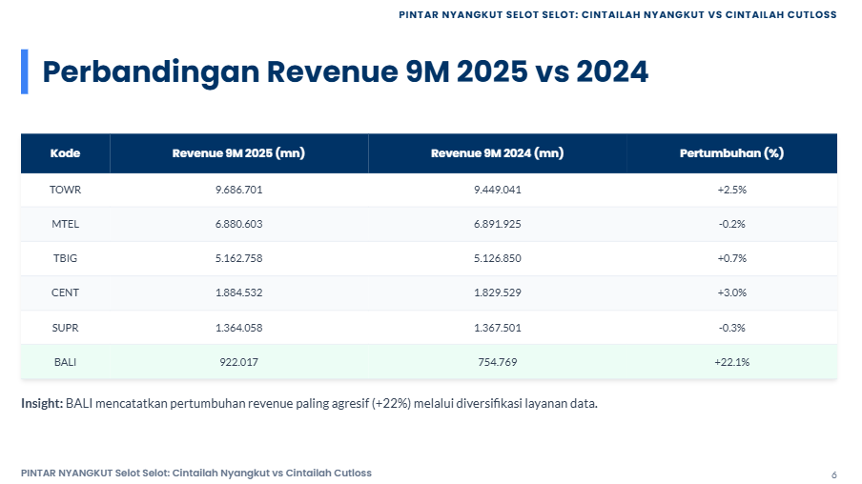The image size is (862, 484).
Task: Click the page number 6
Action: pos(834,475)
